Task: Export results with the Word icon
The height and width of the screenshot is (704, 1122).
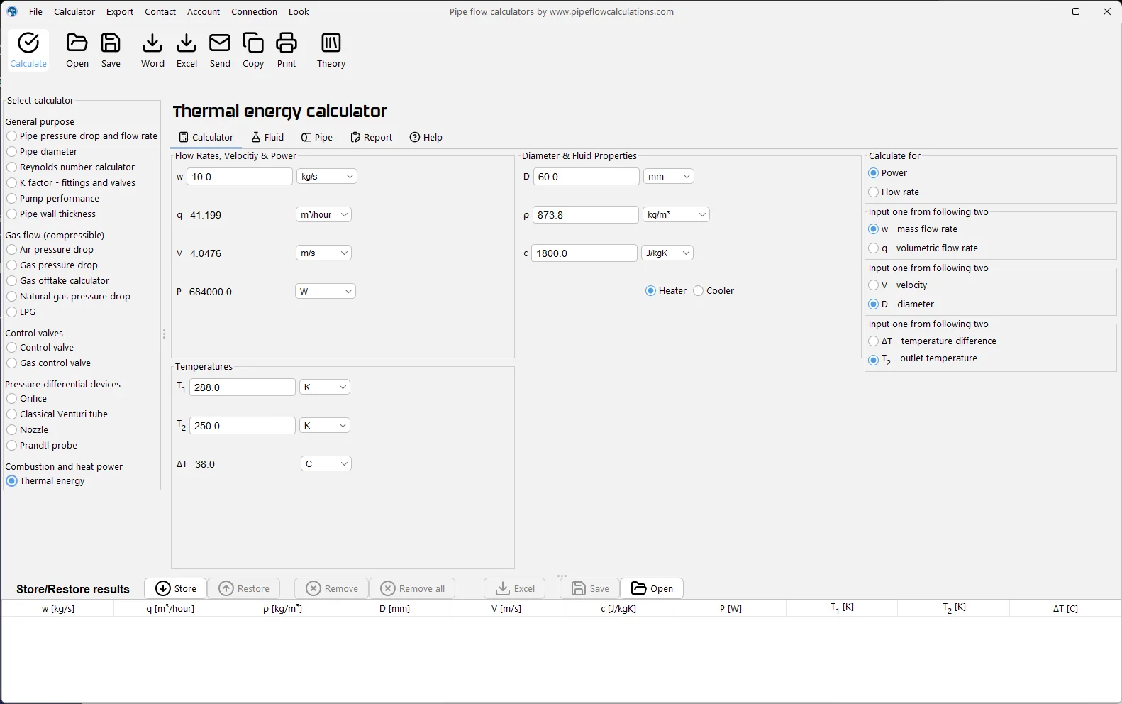Action: coord(152,50)
